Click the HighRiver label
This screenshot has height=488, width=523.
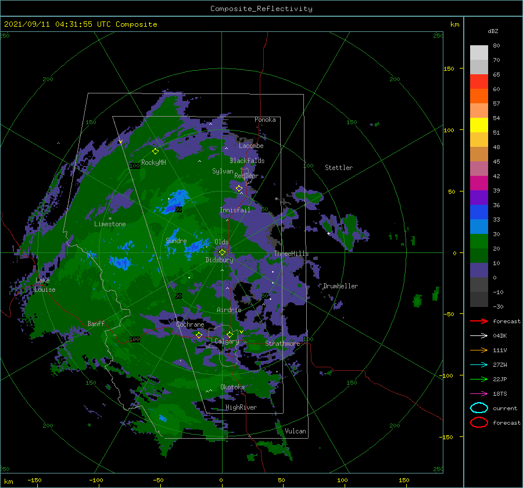[241, 407]
